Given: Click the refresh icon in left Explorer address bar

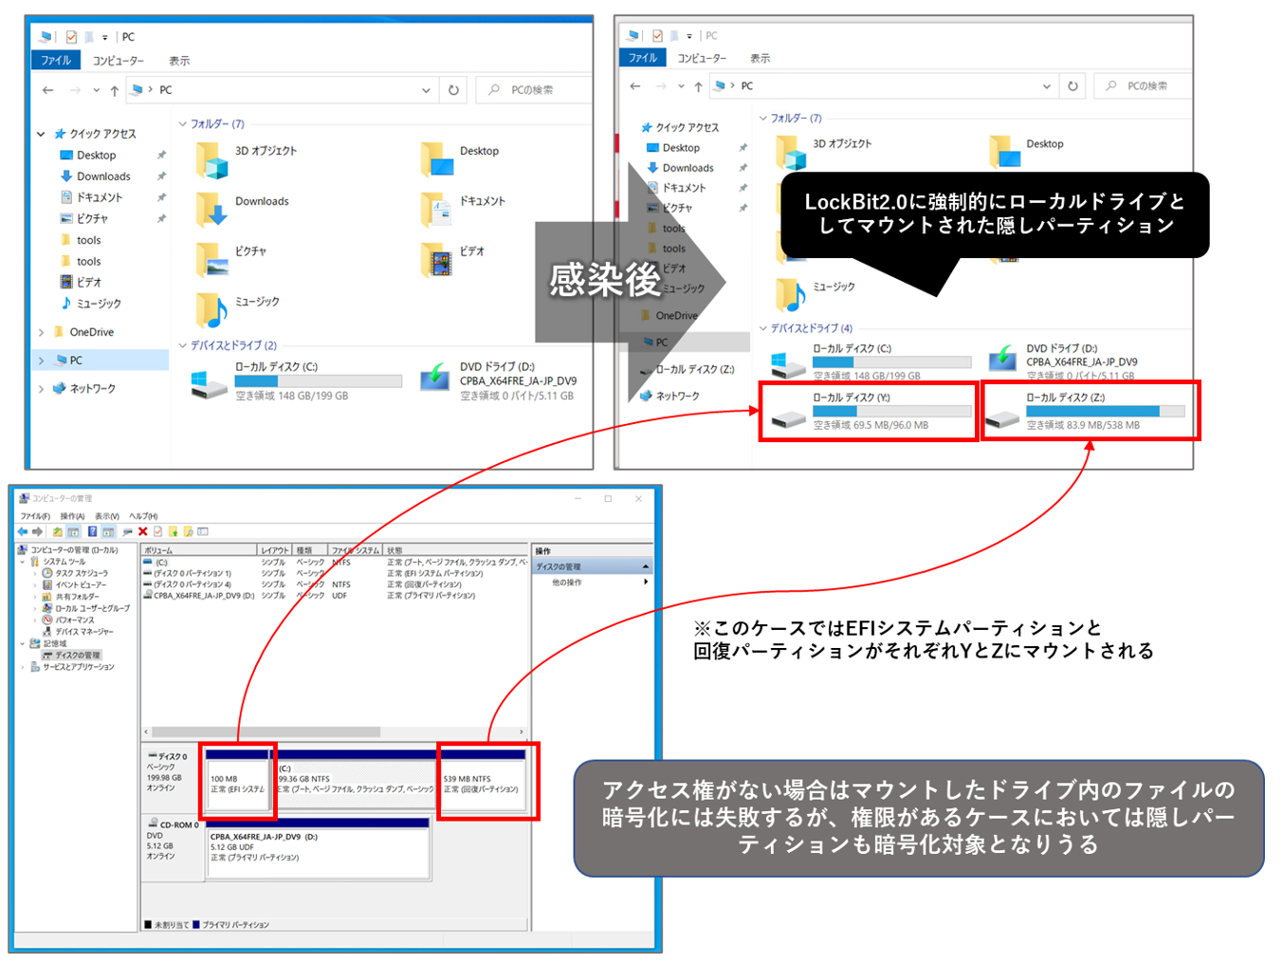Looking at the screenshot, I should [453, 90].
